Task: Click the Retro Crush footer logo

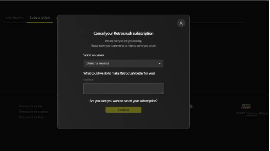Action: pyautogui.click(x=246, y=107)
